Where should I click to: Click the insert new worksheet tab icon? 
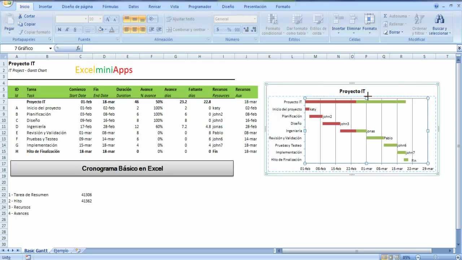point(78,251)
